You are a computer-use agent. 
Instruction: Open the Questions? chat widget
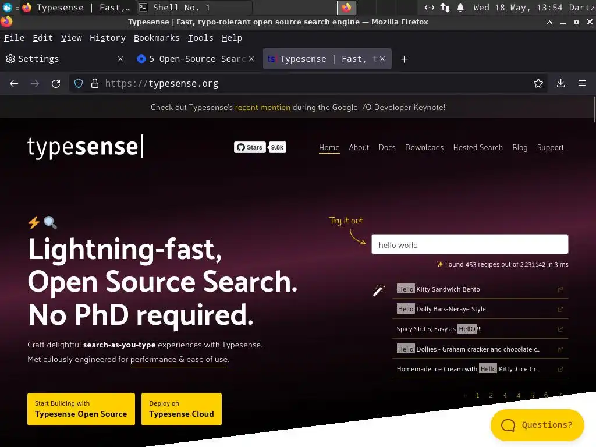[x=537, y=425]
